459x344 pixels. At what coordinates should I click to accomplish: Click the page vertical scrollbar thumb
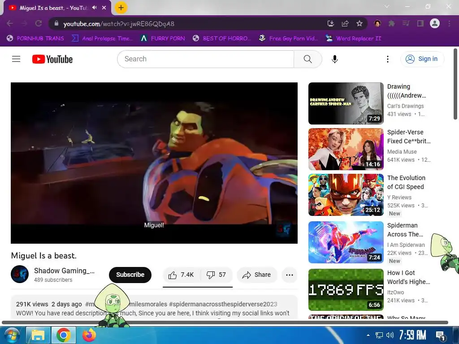455,84
